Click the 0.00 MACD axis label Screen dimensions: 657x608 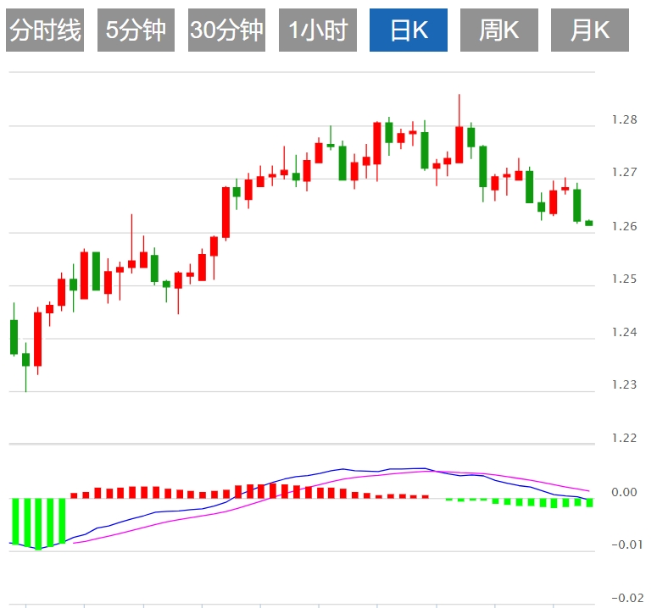pyautogui.click(x=624, y=492)
